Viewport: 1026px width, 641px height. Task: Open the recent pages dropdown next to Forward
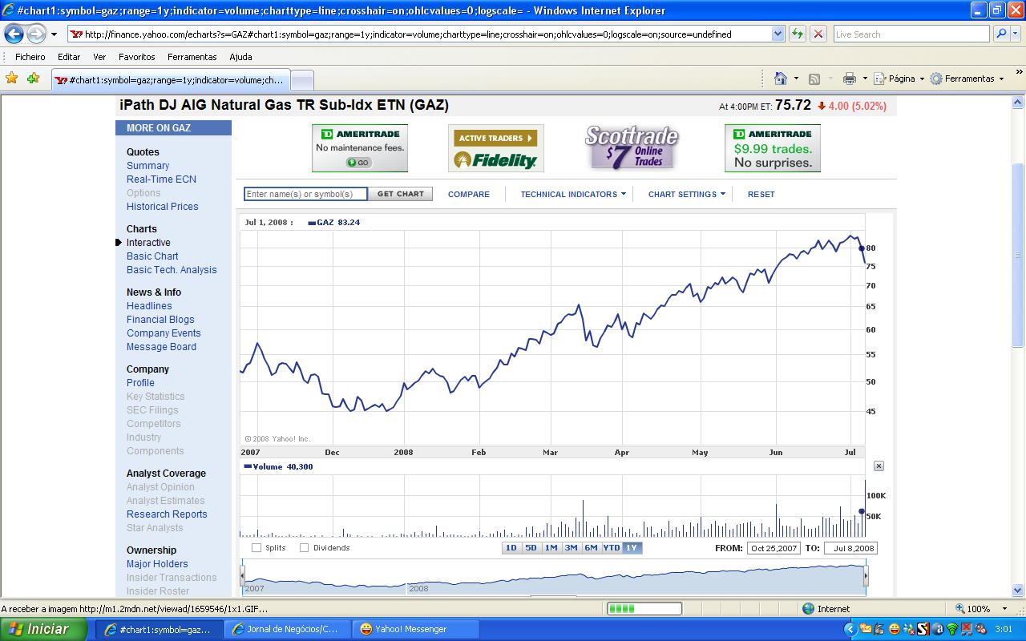tap(54, 34)
